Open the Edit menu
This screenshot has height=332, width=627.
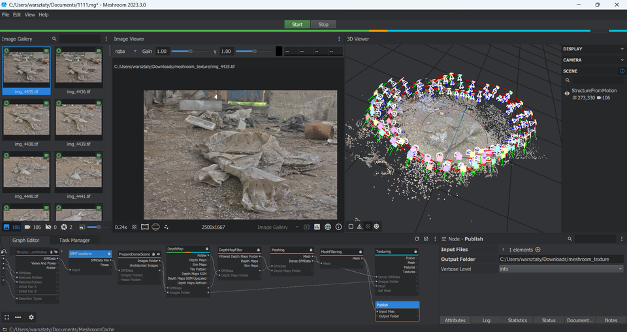pyautogui.click(x=17, y=14)
